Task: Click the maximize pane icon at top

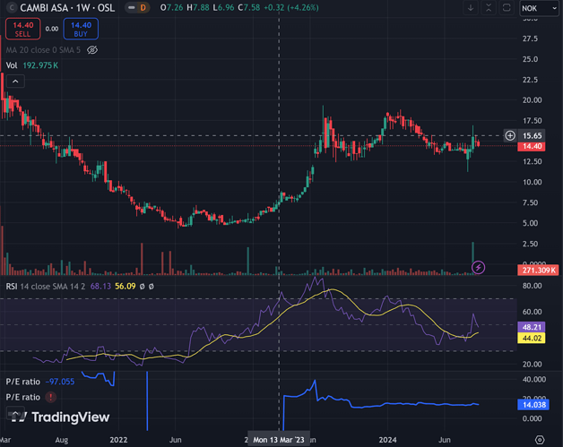Action: (x=507, y=8)
